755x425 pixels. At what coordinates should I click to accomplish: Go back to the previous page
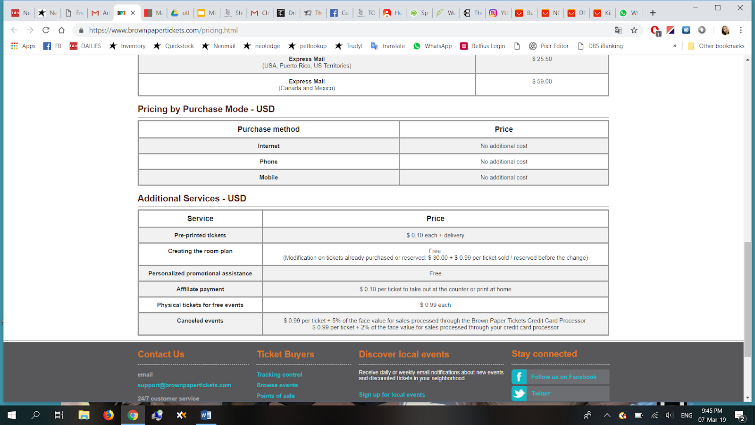click(14, 30)
